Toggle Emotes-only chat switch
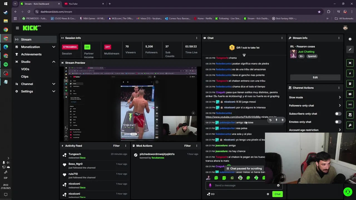This screenshot has height=200, width=356. [x=338, y=122]
